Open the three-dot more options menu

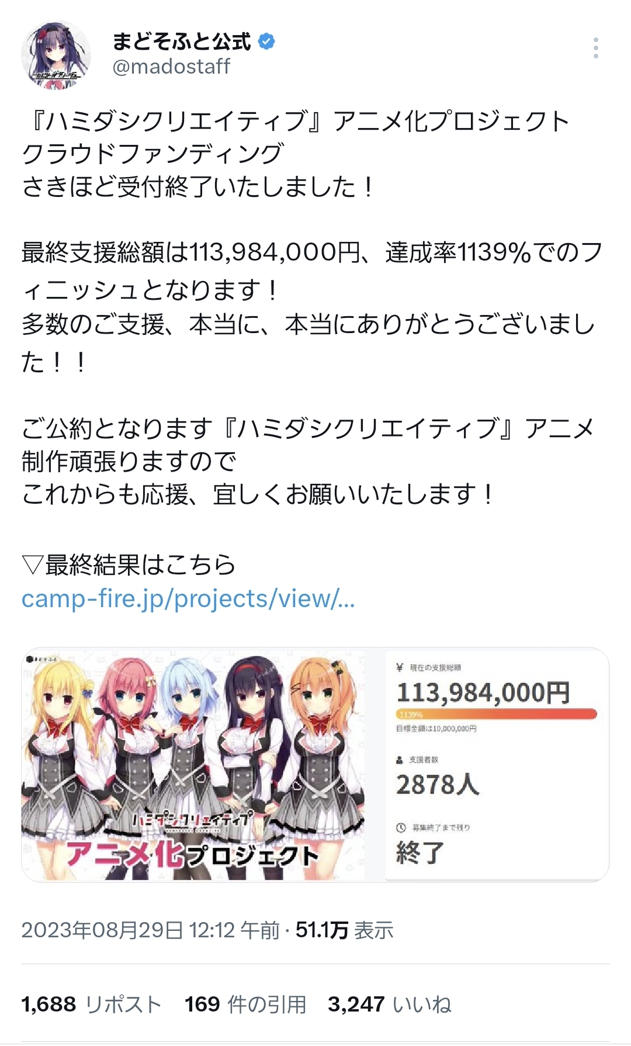[x=595, y=48]
